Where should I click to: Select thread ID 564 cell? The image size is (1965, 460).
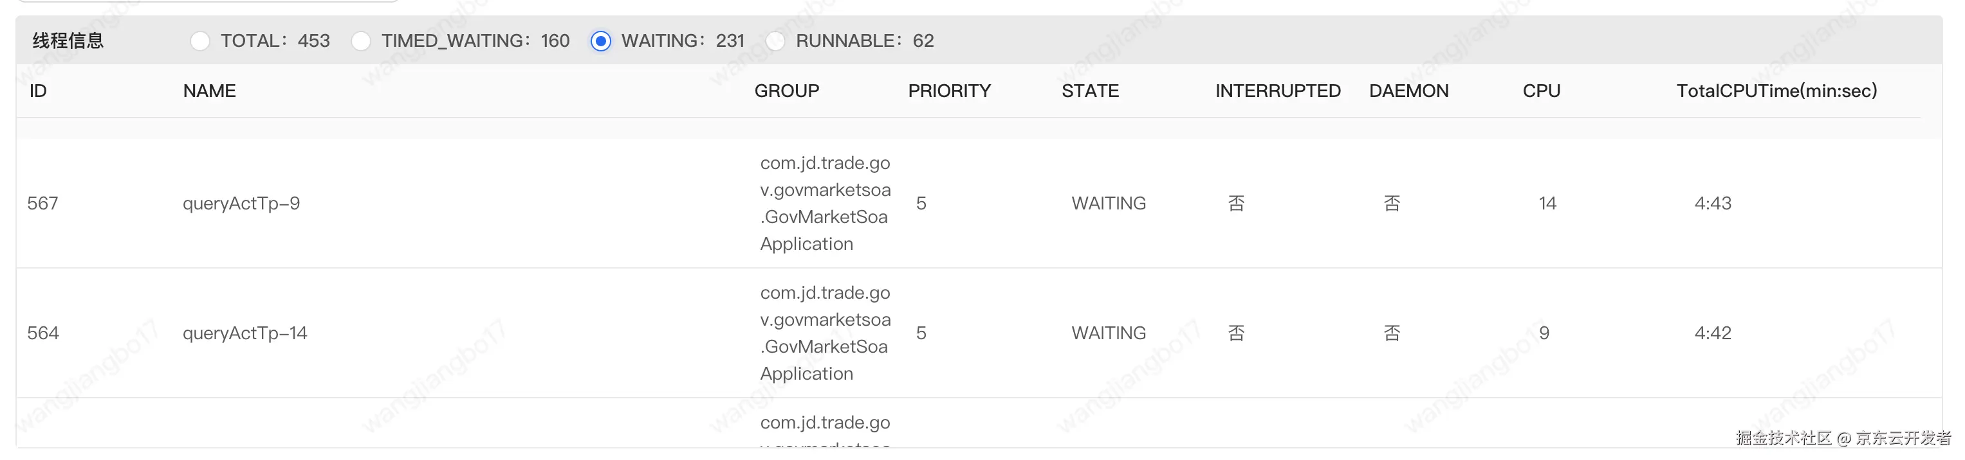(42, 333)
